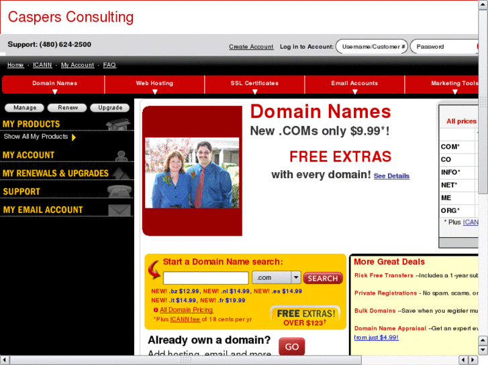Click Domain Name Appraisal deal

point(390,328)
